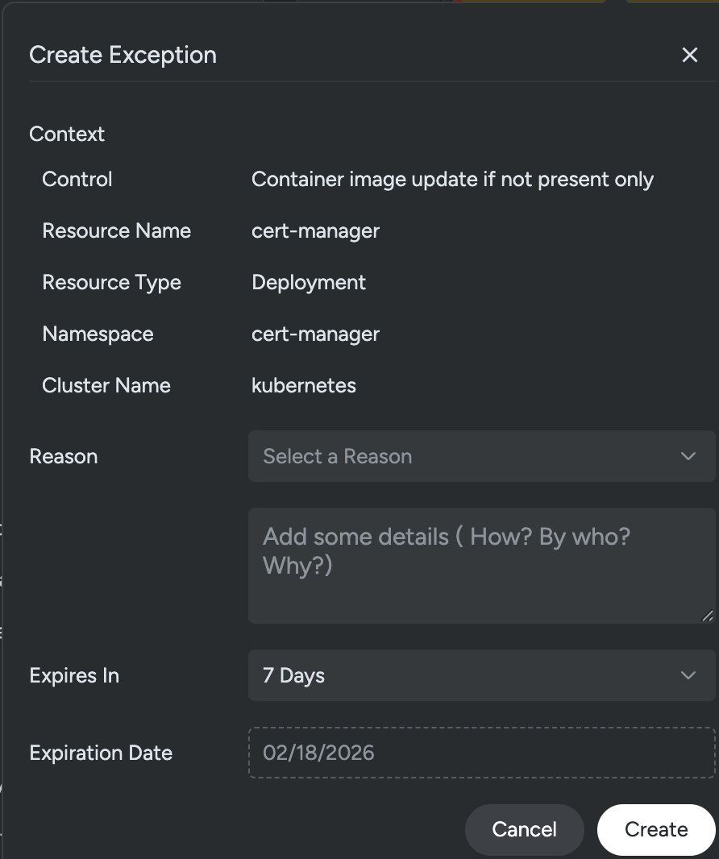Open the Expires In 7 Days dropdown

click(x=468, y=675)
